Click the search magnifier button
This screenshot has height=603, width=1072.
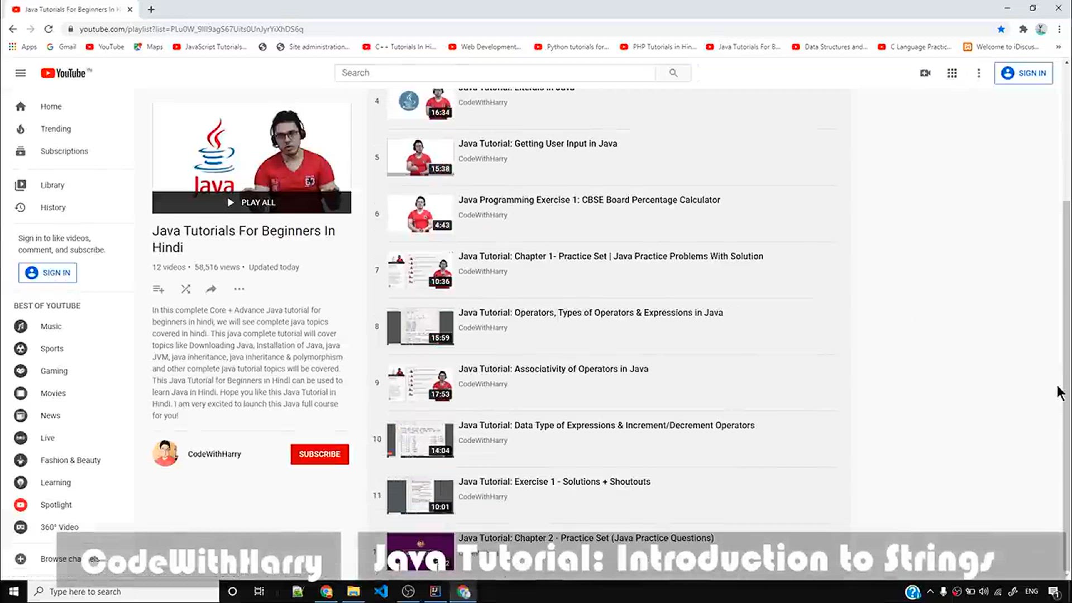tap(673, 73)
